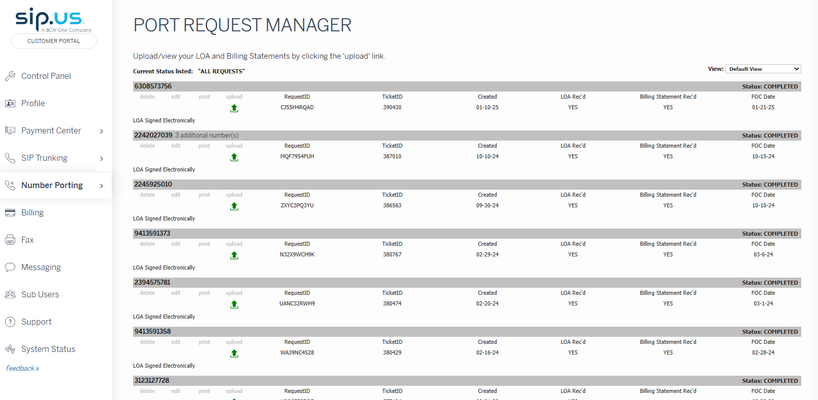Image resolution: width=818 pixels, height=400 pixels.
Task: View System Status page
Action: tap(48, 349)
